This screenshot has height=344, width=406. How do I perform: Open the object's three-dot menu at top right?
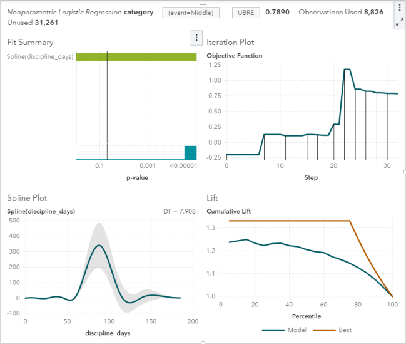(x=400, y=8)
